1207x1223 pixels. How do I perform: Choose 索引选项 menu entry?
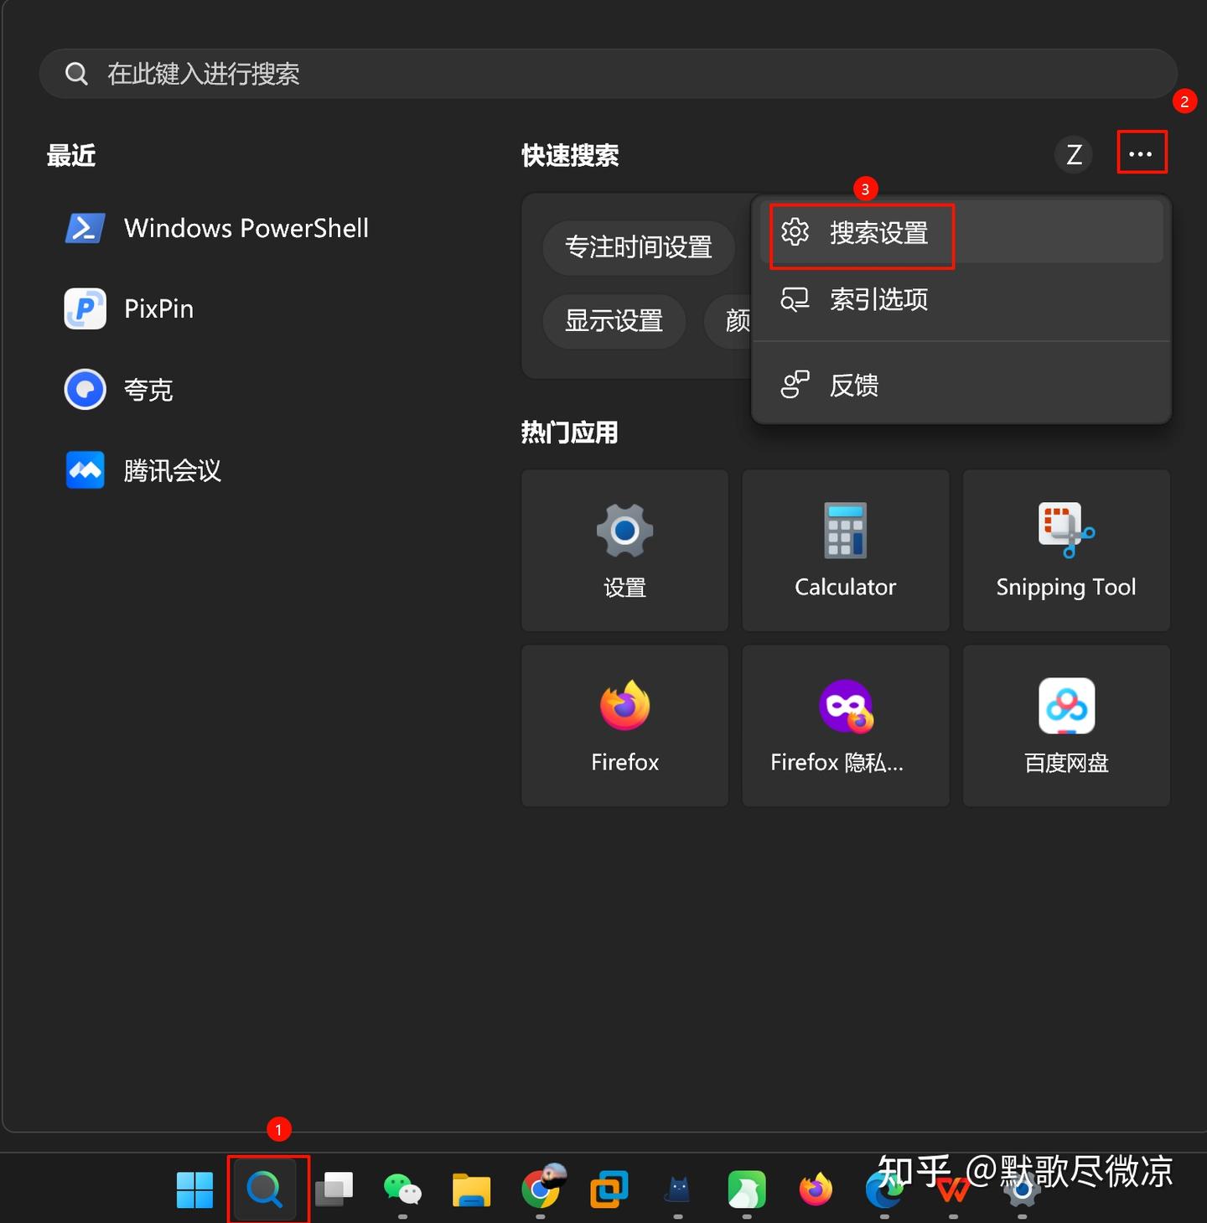pyautogui.click(x=878, y=300)
